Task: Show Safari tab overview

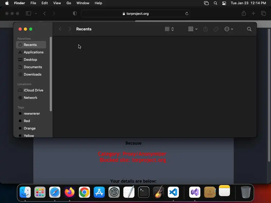Action: tap(263, 13)
